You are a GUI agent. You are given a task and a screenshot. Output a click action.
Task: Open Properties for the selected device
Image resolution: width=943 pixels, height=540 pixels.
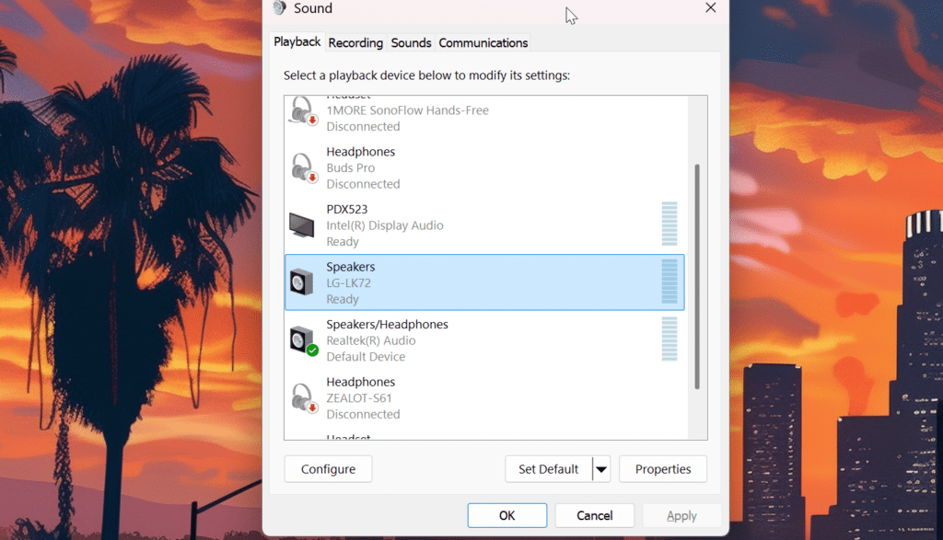click(x=663, y=469)
